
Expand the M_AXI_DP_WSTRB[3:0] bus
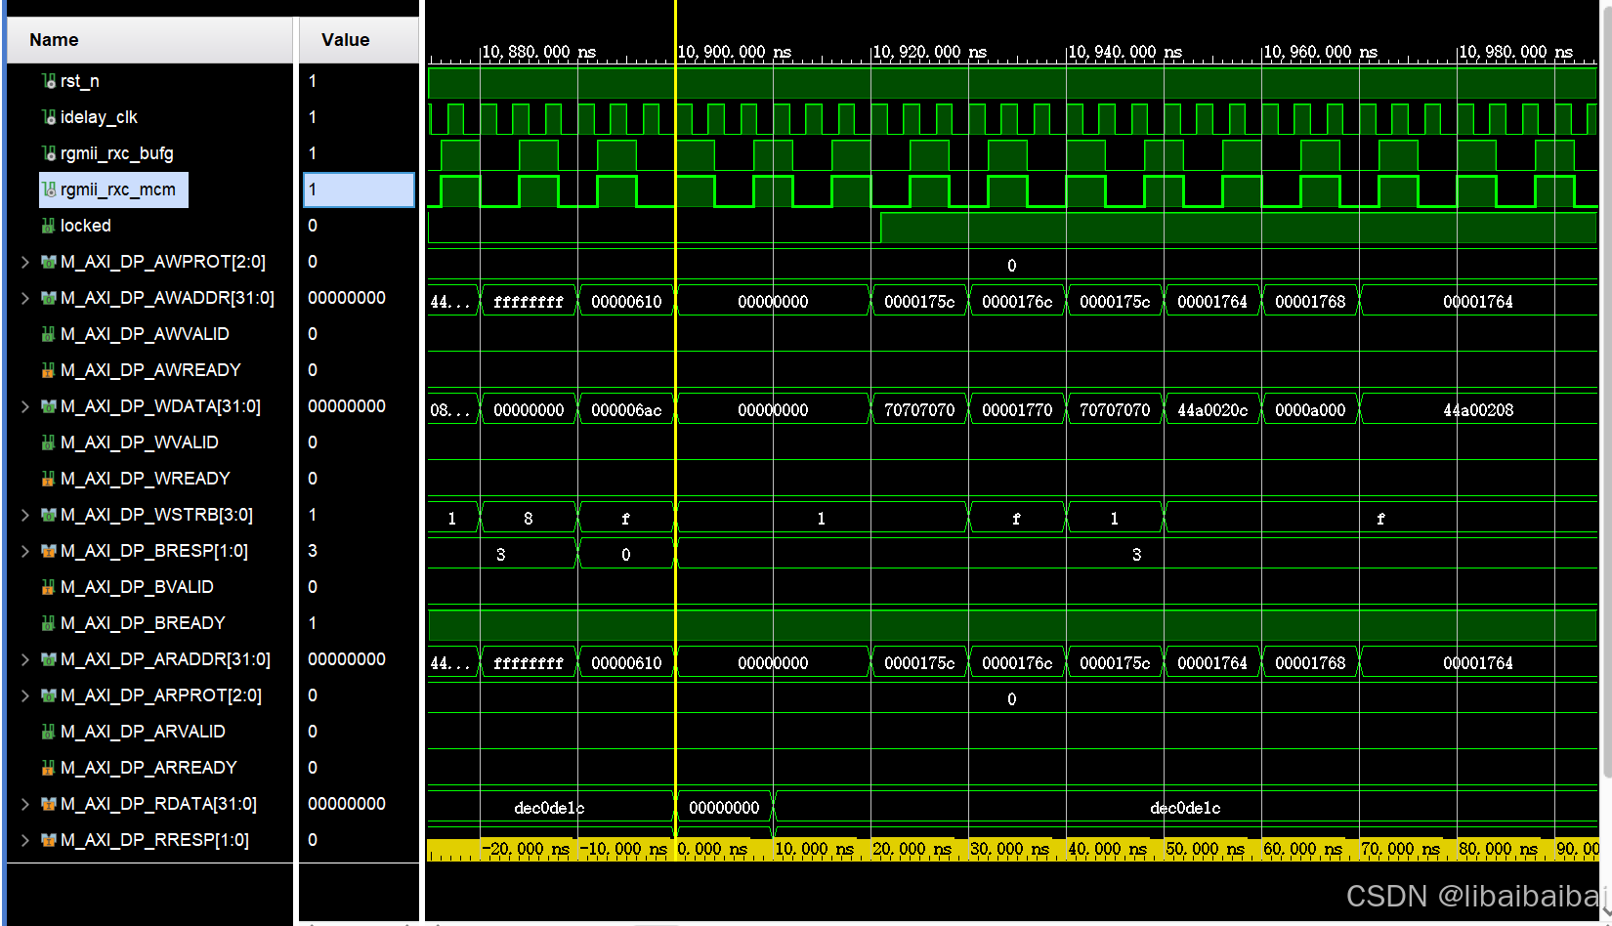click(x=24, y=515)
